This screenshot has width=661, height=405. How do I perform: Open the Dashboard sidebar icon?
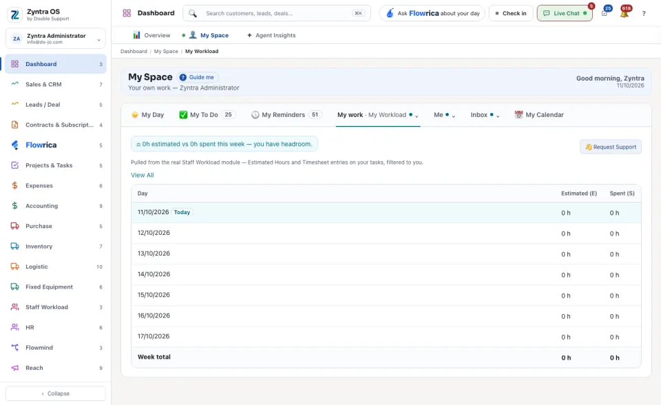pyautogui.click(x=14, y=64)
